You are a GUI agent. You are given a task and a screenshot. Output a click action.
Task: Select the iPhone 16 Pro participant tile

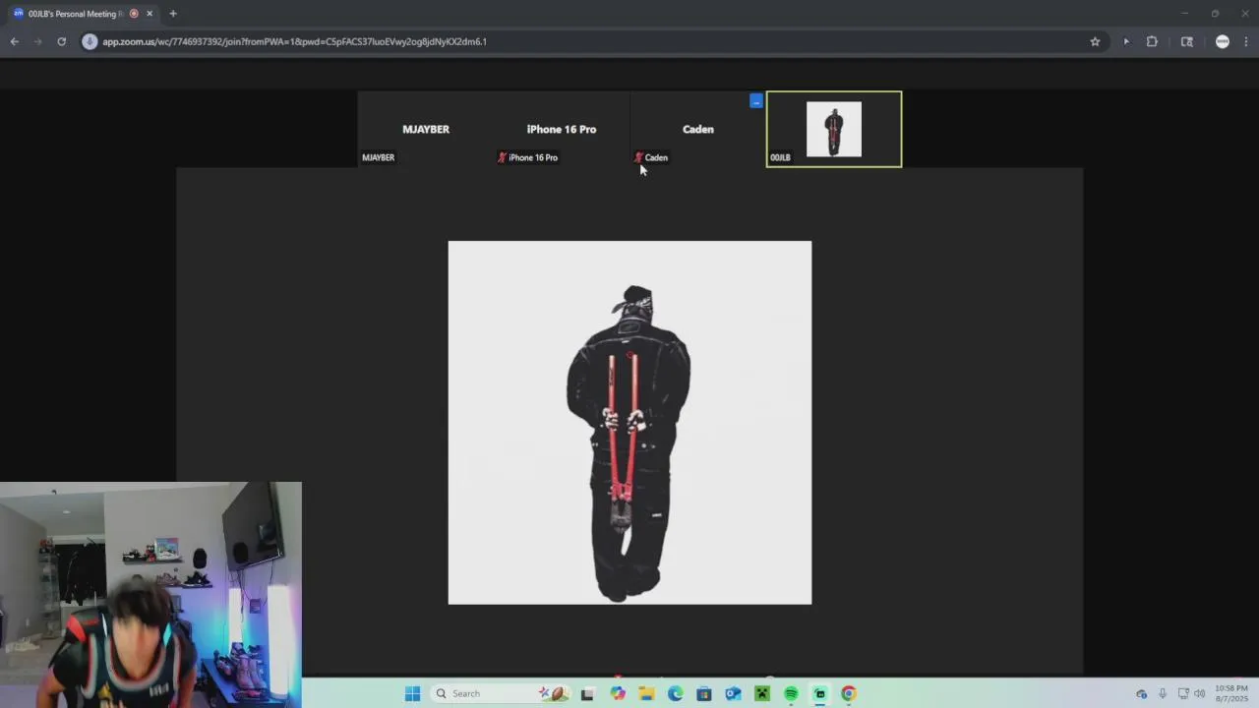pos(562,129)
